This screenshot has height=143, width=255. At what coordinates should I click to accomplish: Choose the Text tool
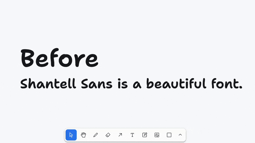point(132,135)
